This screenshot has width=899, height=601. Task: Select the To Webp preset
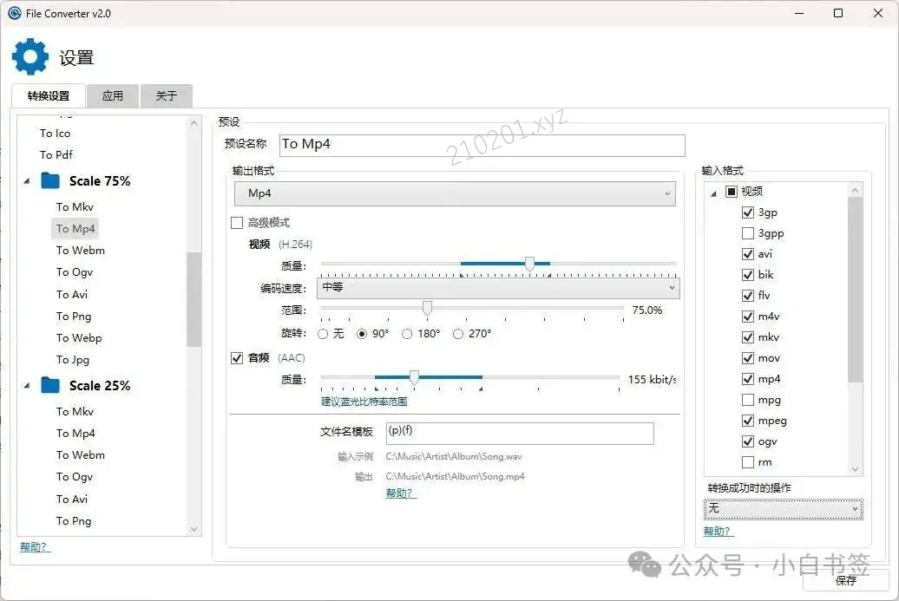coord(79,338)
